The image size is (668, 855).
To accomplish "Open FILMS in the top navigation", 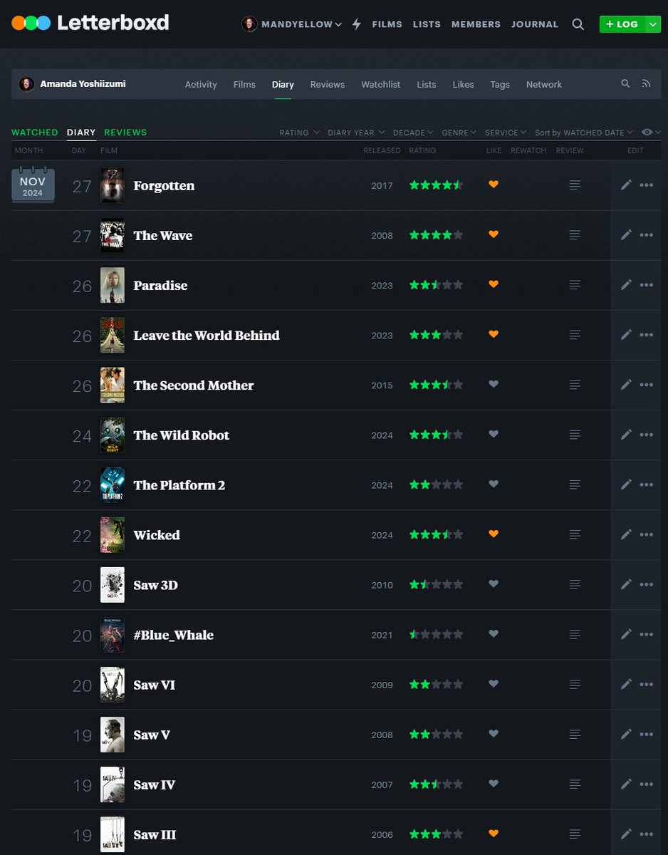I will coord(387,24).
